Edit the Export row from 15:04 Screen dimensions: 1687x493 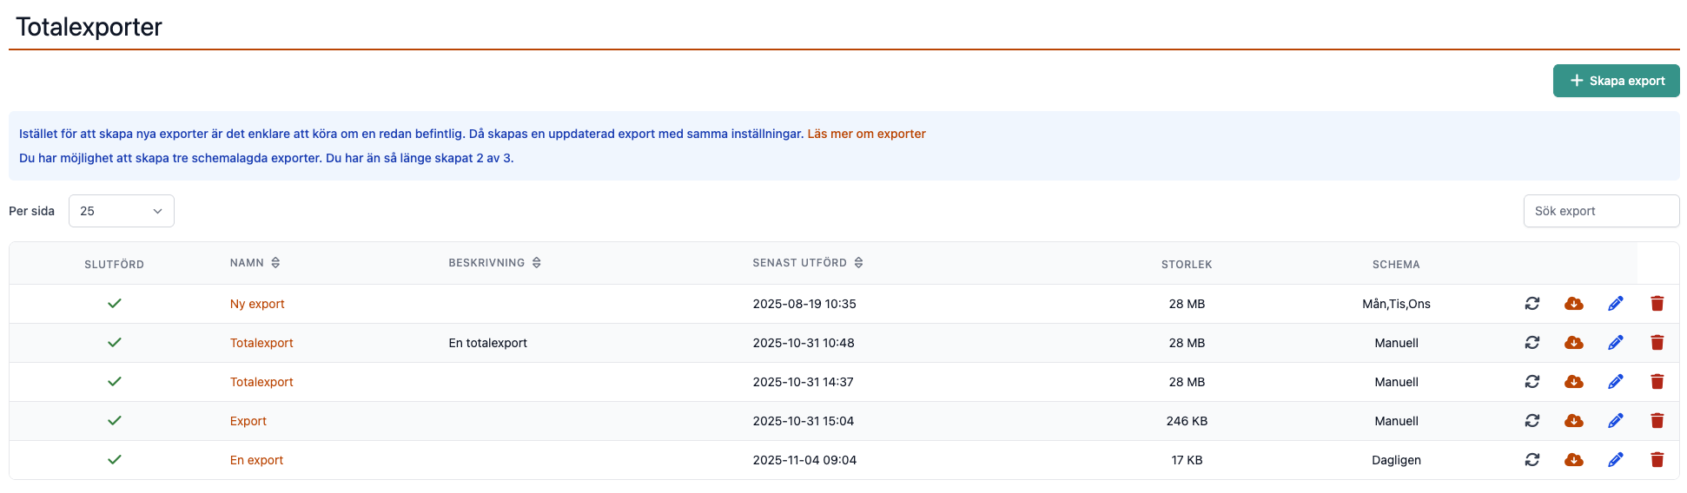pos(1616,421)
